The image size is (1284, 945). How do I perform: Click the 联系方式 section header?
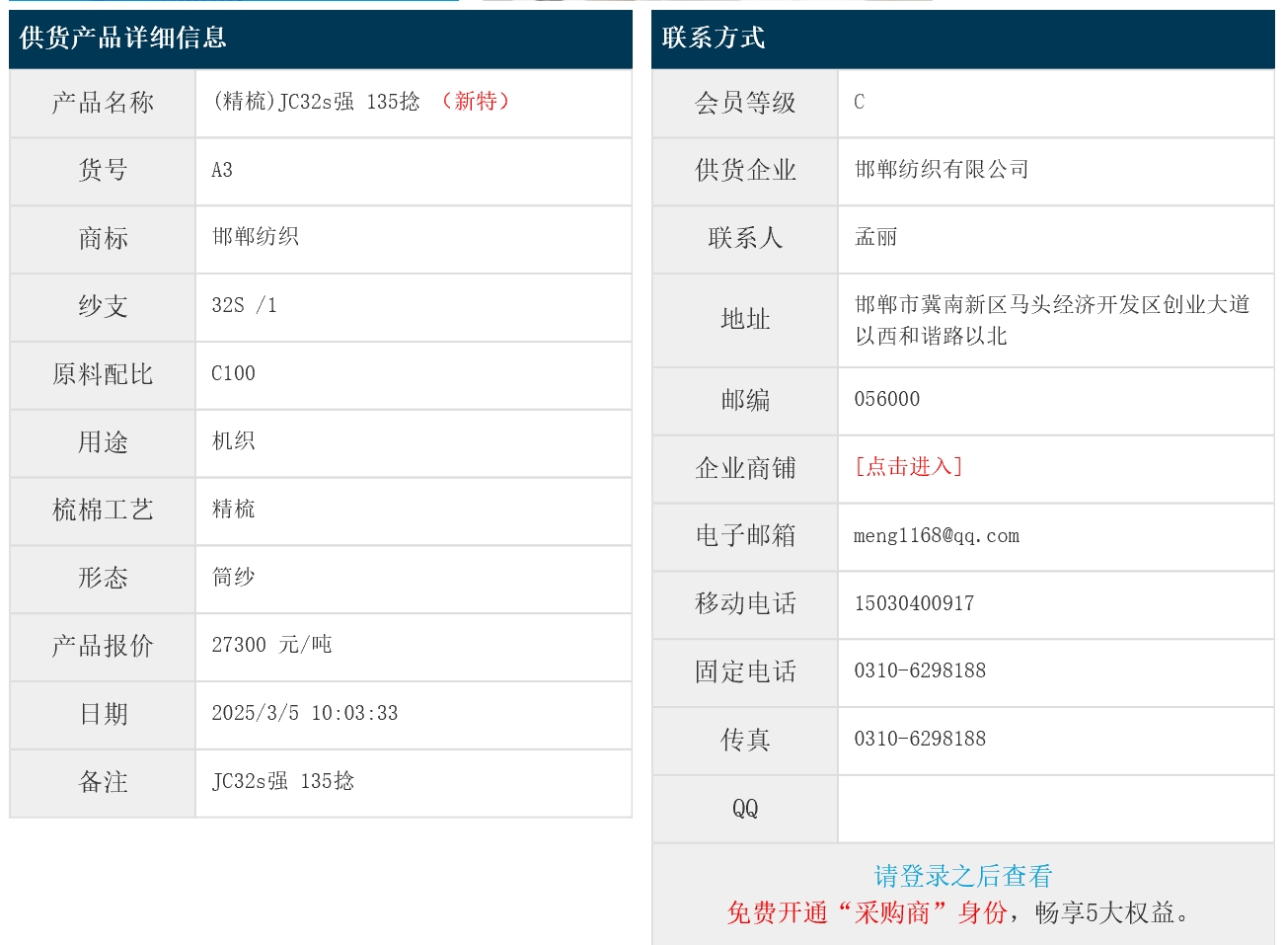[x=714, y=38]
